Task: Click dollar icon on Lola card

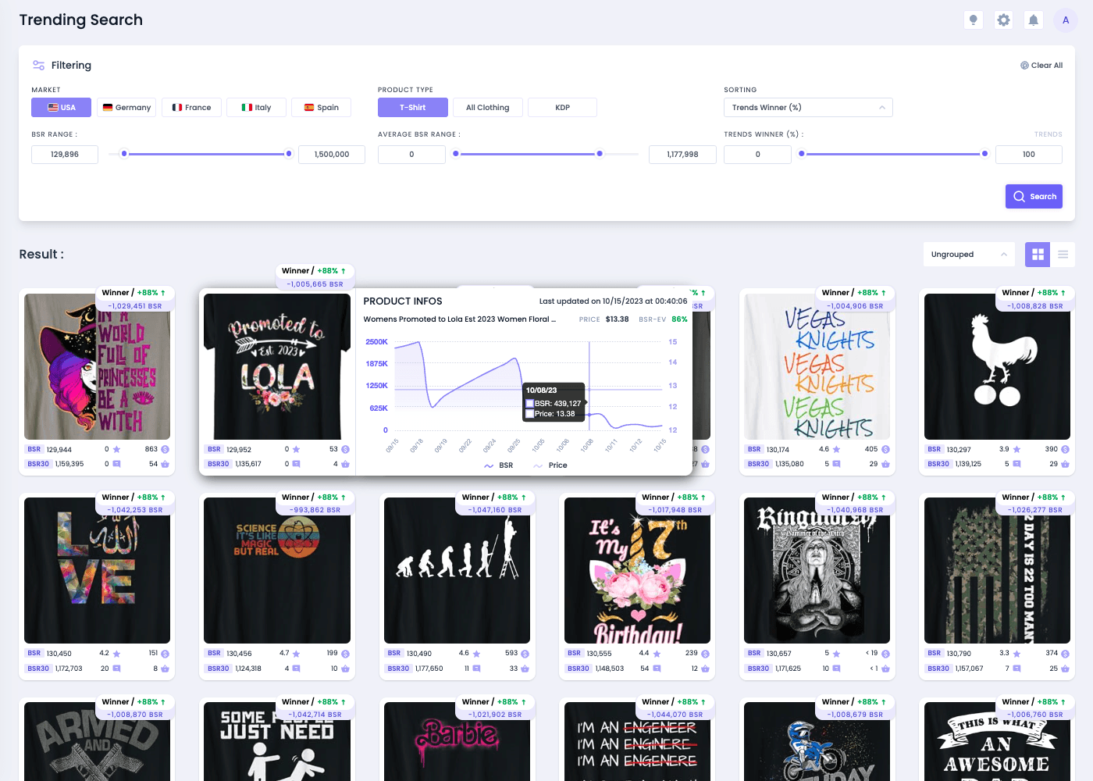Action: tap(345, 450)
